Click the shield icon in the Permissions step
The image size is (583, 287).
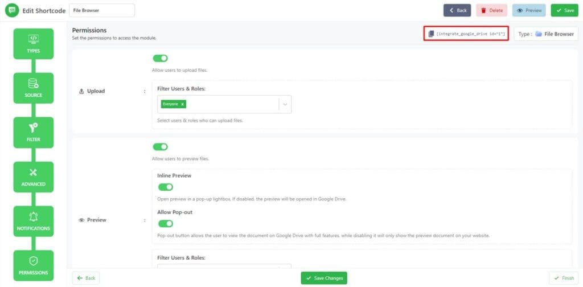[x=34, y=261]
